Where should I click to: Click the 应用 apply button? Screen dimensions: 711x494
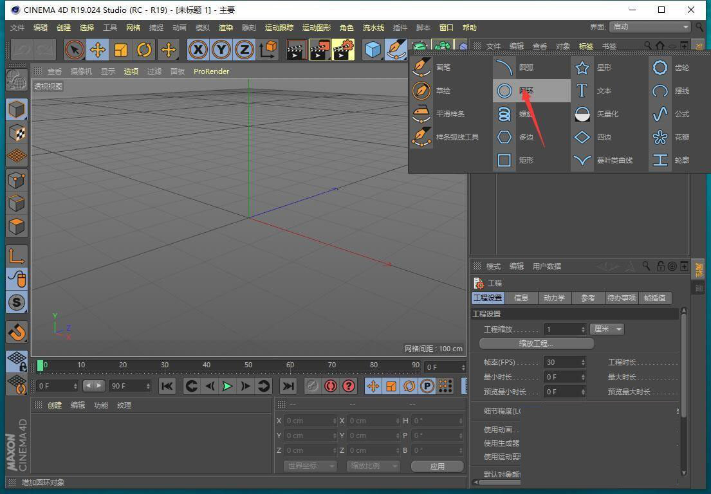click(437, 466)
